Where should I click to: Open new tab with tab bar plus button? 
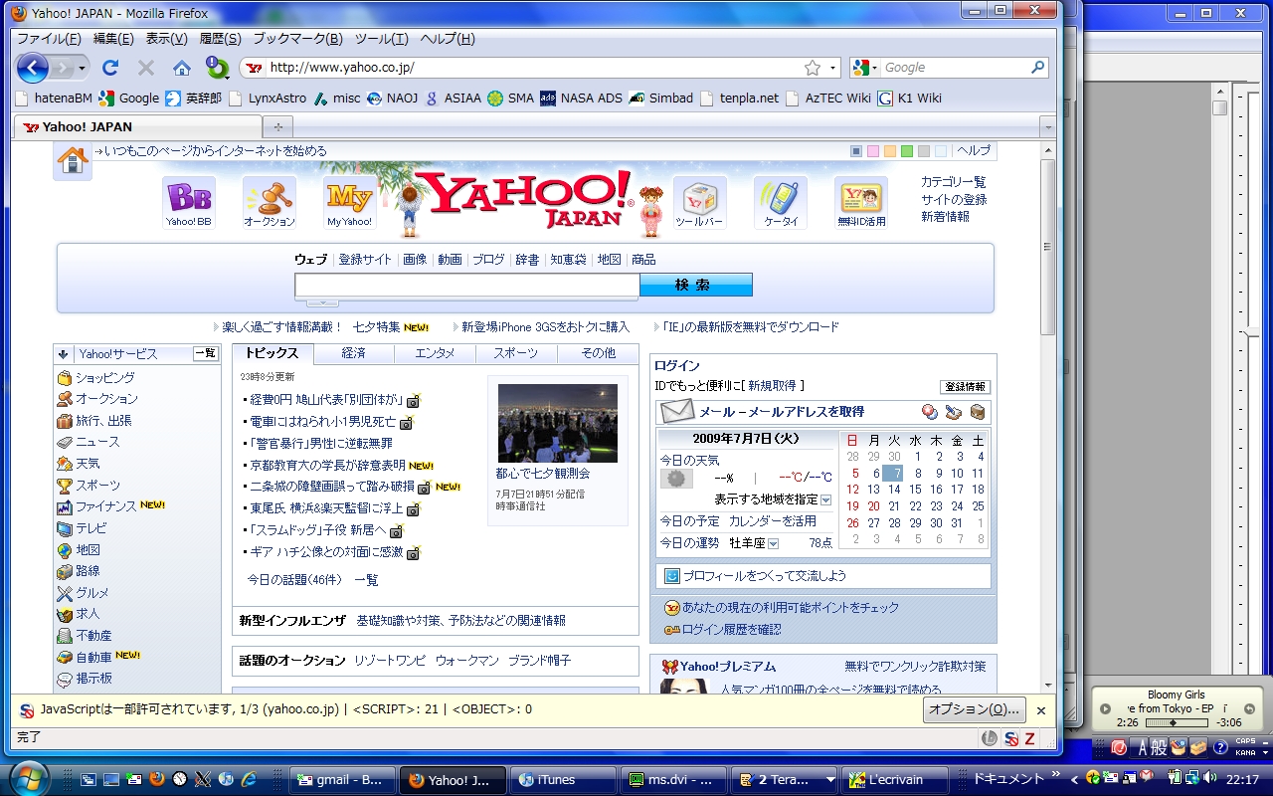pos(277,126)
